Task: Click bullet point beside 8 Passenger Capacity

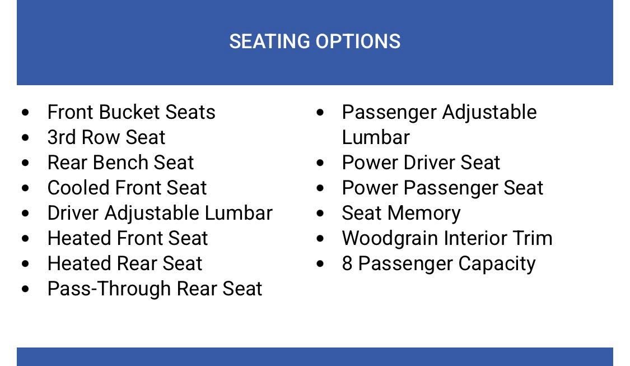Action: tap(320, 264)
